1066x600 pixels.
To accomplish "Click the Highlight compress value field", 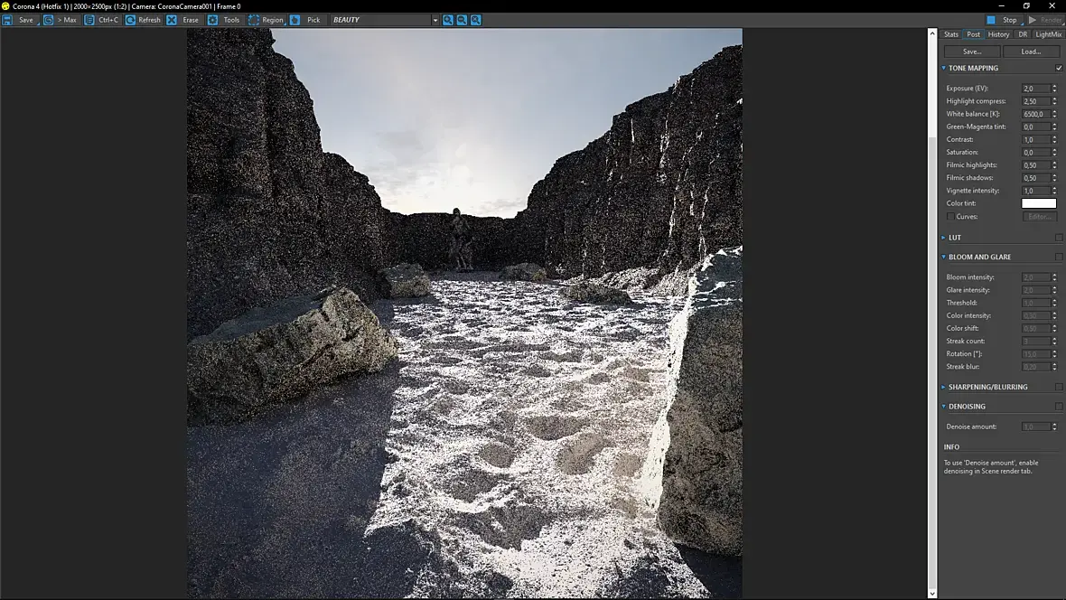I will click(x=1036, y=101).
